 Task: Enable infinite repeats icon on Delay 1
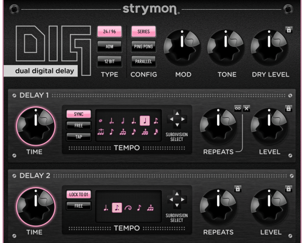[x=238, y=108]
